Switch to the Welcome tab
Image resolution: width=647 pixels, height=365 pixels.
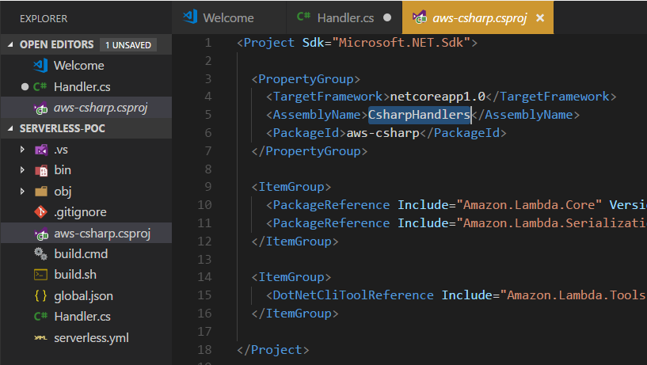pyautogui.click(x=228, y=17)
